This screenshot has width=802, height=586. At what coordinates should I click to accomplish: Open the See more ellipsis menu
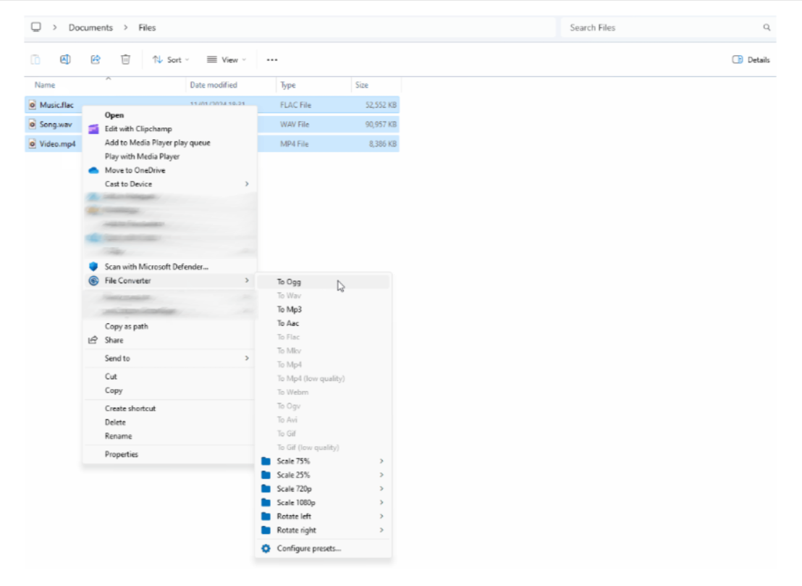click(x=272, y=60)
